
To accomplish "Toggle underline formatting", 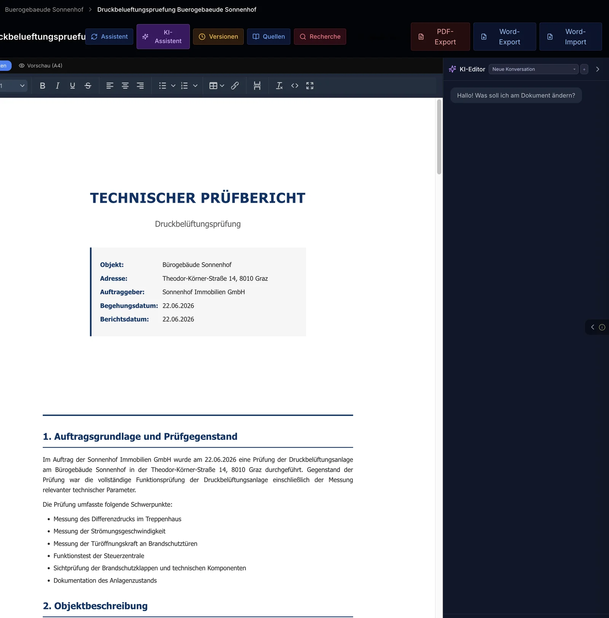I will pyautogui.click(x=72, y=86).
